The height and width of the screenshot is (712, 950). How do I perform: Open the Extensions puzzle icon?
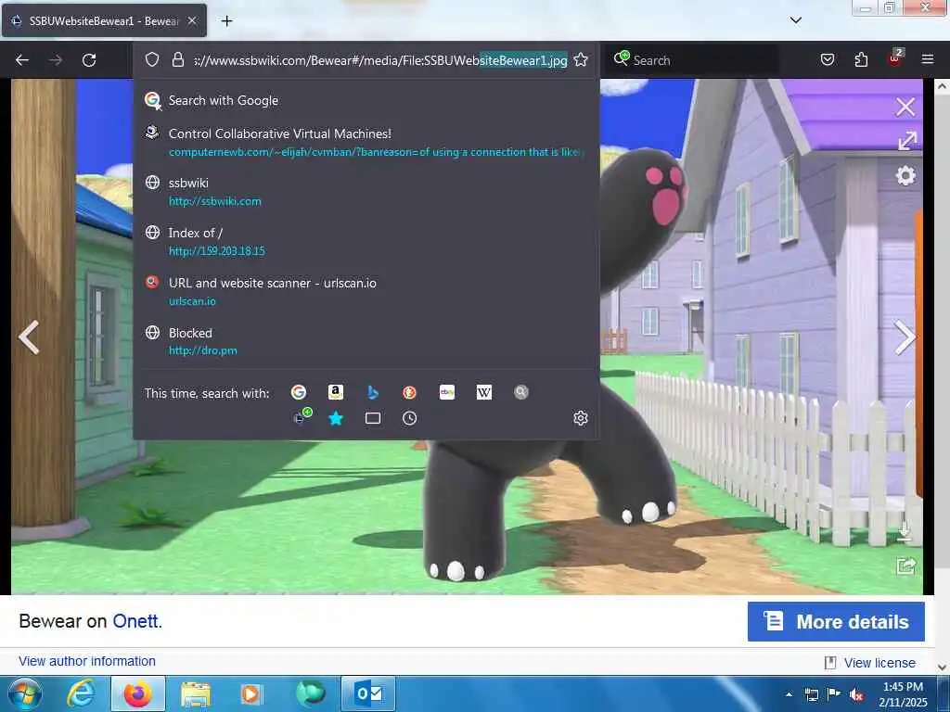861,59
